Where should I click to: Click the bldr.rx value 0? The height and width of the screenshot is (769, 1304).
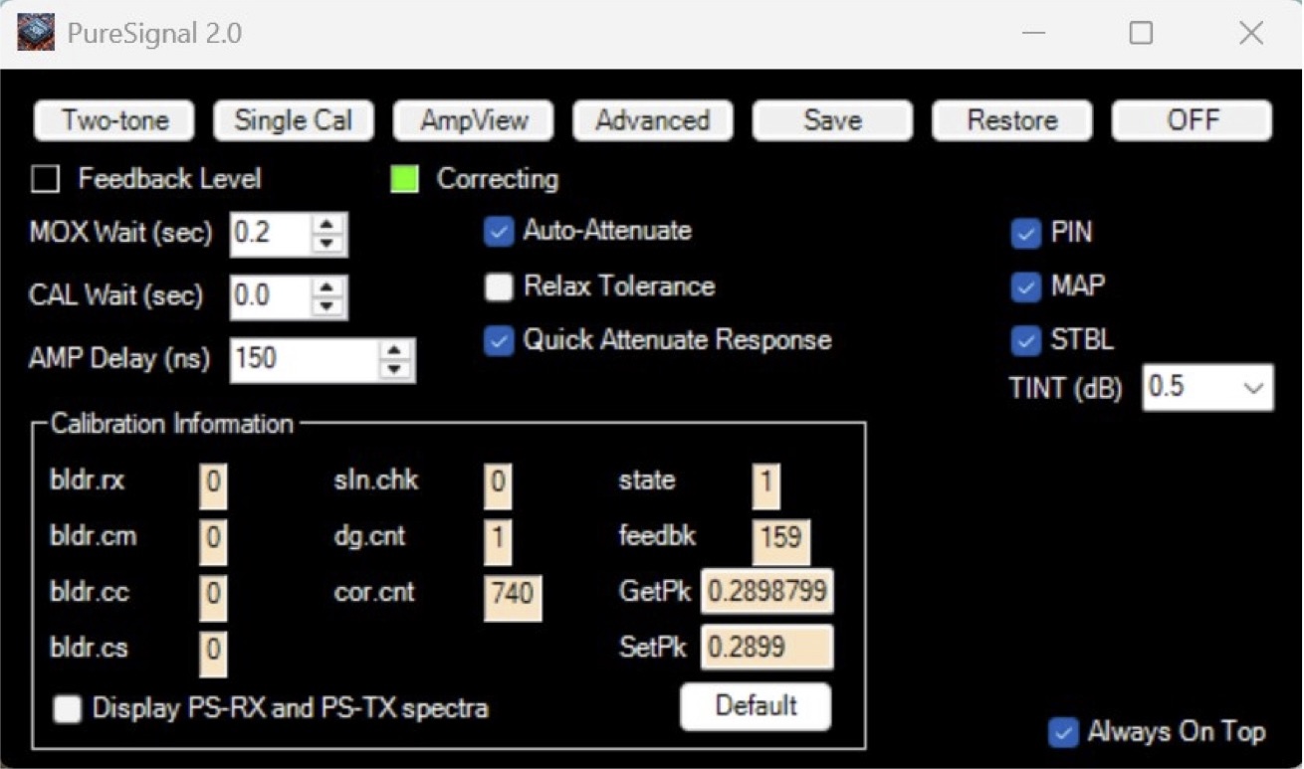point(213,484)
